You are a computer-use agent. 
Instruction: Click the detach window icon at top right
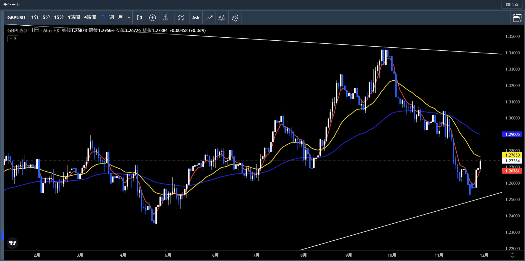click(517, 18)
